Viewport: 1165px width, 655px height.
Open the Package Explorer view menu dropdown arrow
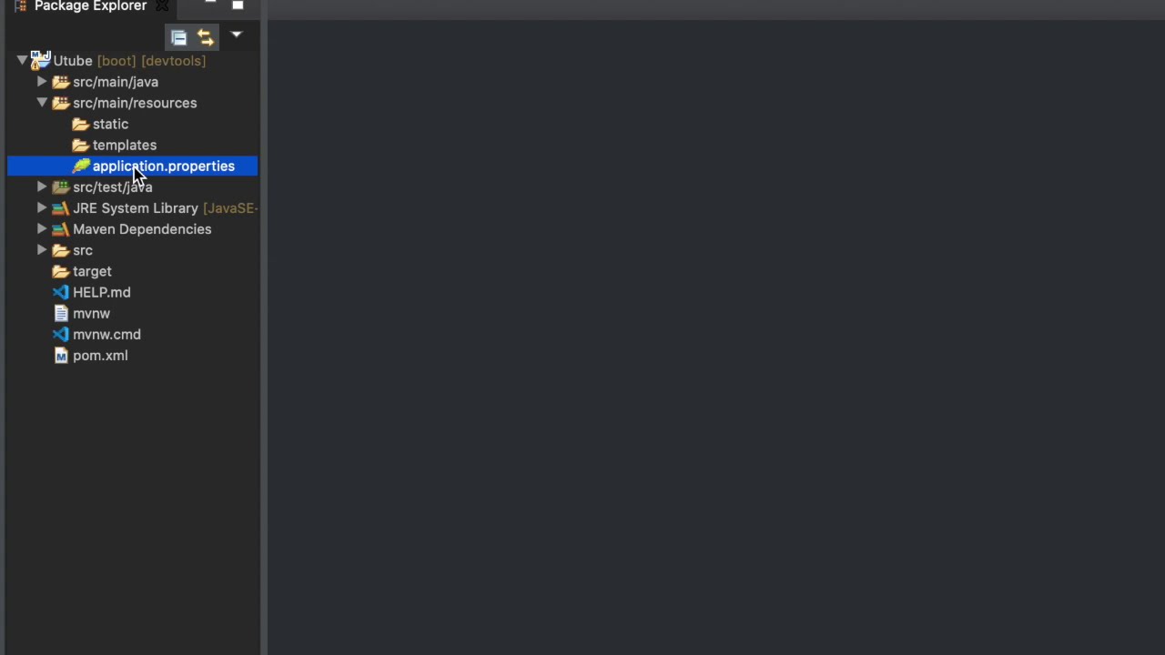click(236, 35)
